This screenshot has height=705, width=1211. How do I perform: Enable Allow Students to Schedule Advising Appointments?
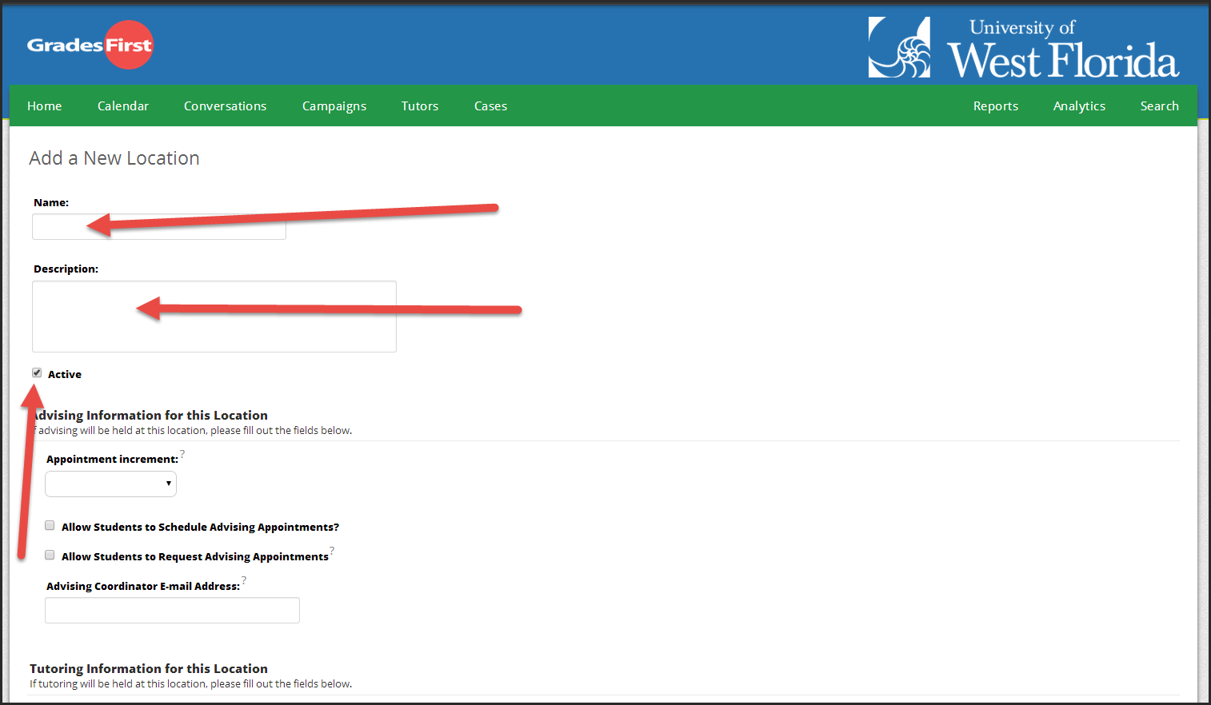tap(50, 526)
